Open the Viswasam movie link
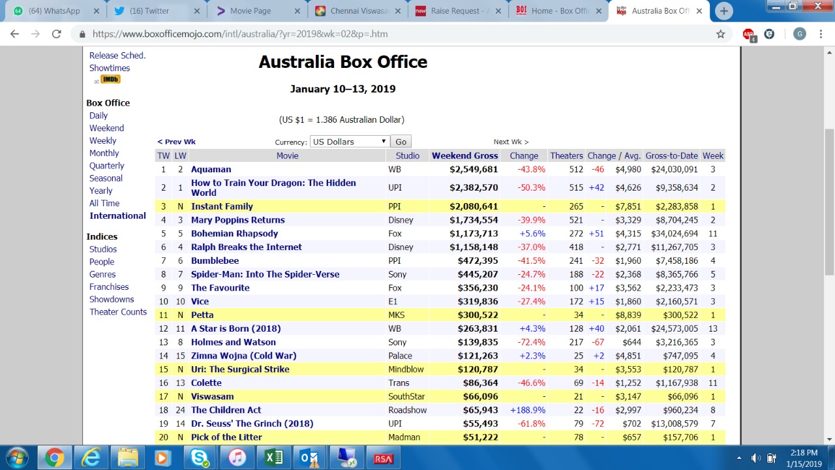The width and height of the screenshot is (835, 470). point(212,396)
